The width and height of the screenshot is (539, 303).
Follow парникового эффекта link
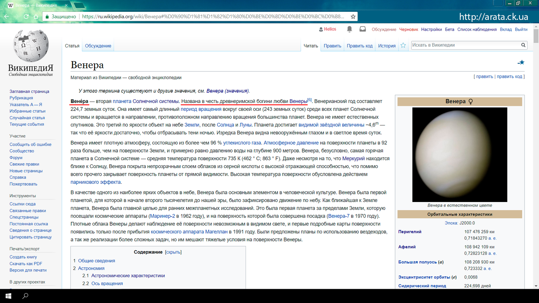[x=95, y=182]
